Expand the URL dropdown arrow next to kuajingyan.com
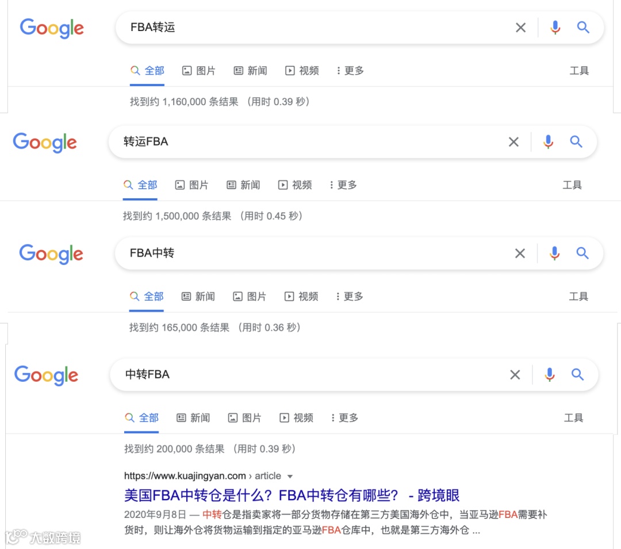The height and width of the screenshot is (549, 621). [290, 476]
